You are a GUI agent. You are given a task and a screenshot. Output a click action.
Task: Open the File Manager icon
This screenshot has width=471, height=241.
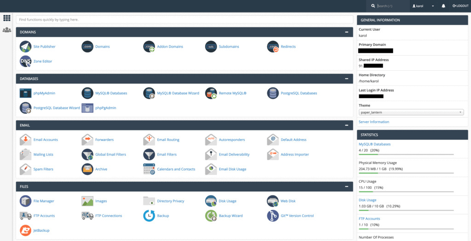pos(26,201)
